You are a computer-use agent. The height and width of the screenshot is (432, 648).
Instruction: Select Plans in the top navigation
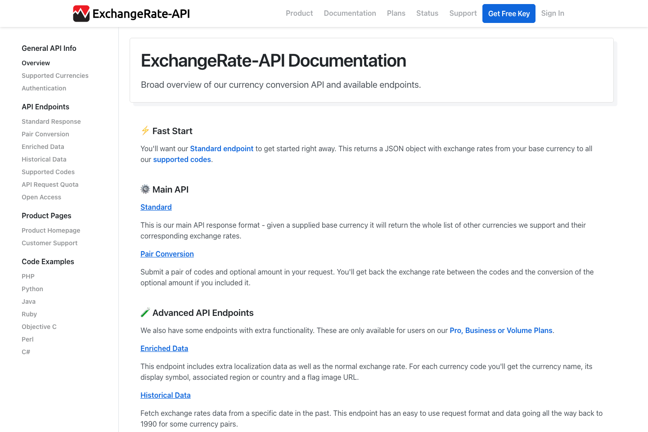coord(396,13)
